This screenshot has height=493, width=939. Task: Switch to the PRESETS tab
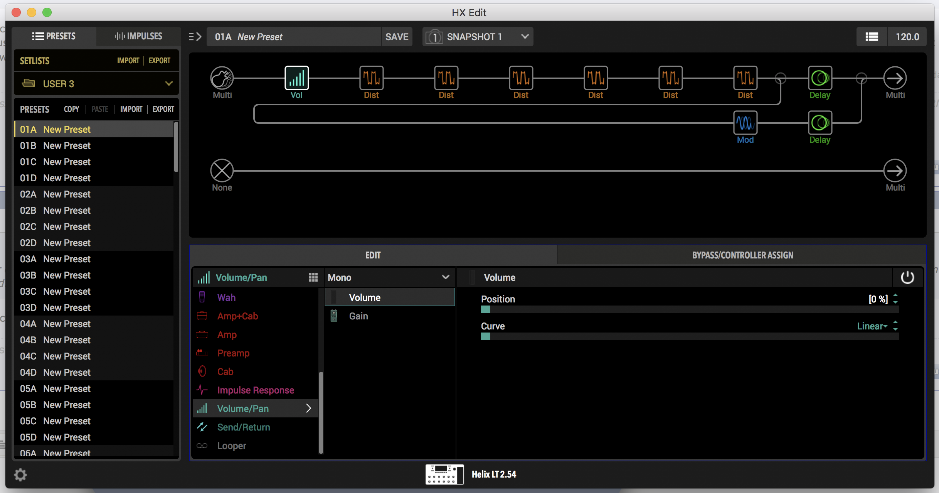click(54, 36)
